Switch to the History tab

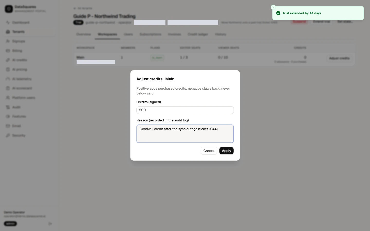pyautogui.click(x=220, y=34)
